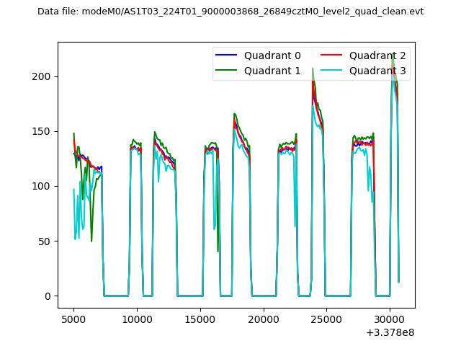Viewport: 461px width, 346px height.
Task: Click the data file title text
Action: 230,12
